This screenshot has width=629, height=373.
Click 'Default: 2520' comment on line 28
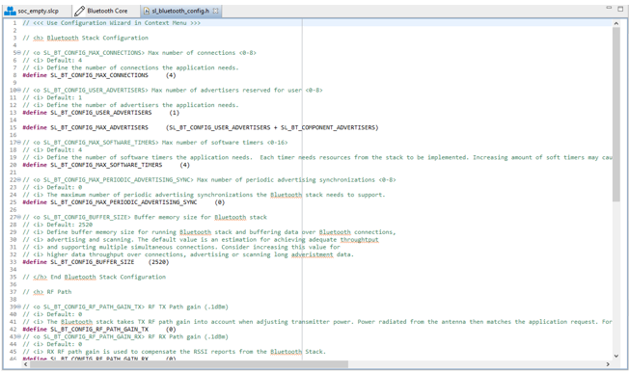[57, 225]
